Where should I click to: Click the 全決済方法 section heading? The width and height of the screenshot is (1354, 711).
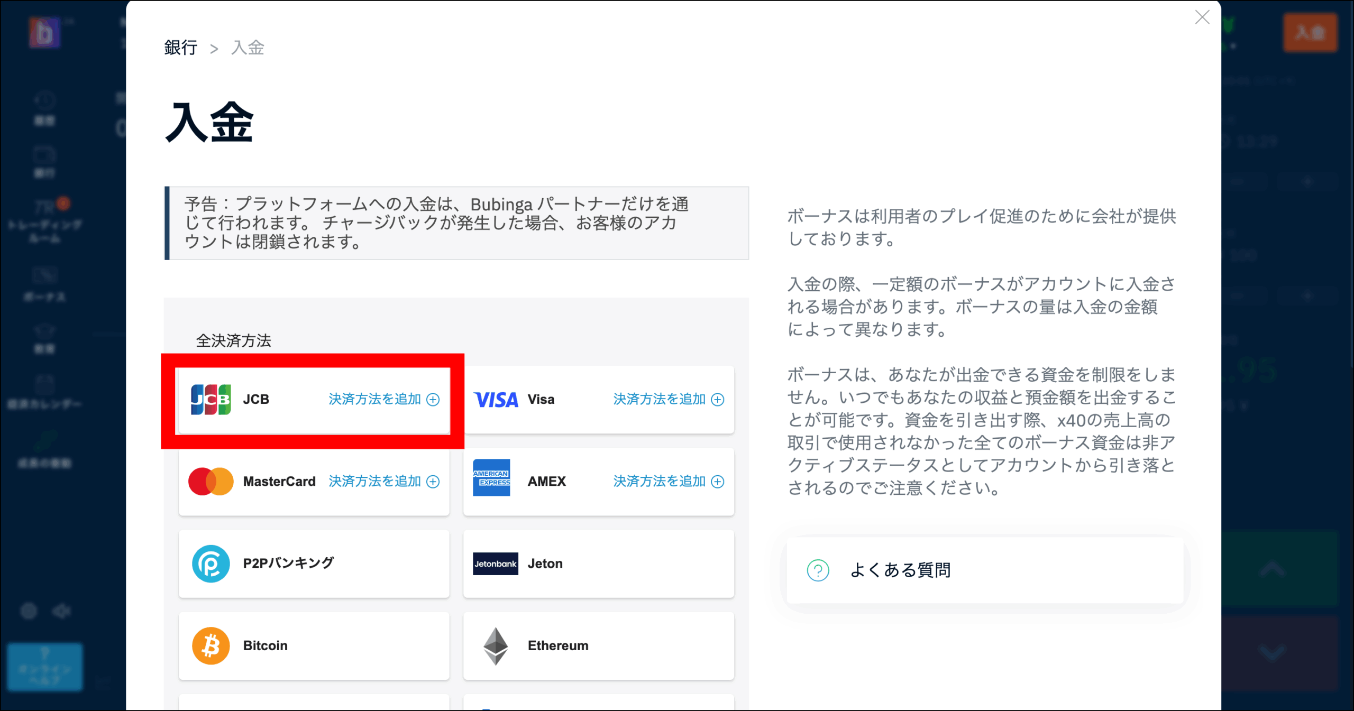point(233,340)
